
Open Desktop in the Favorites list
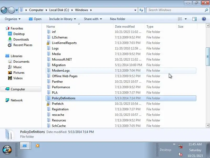pos(19,34)
